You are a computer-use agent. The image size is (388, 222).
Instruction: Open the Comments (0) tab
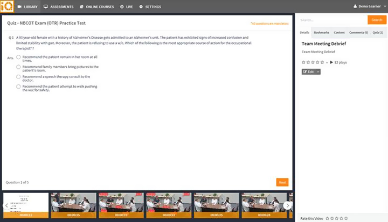[358, 33]
